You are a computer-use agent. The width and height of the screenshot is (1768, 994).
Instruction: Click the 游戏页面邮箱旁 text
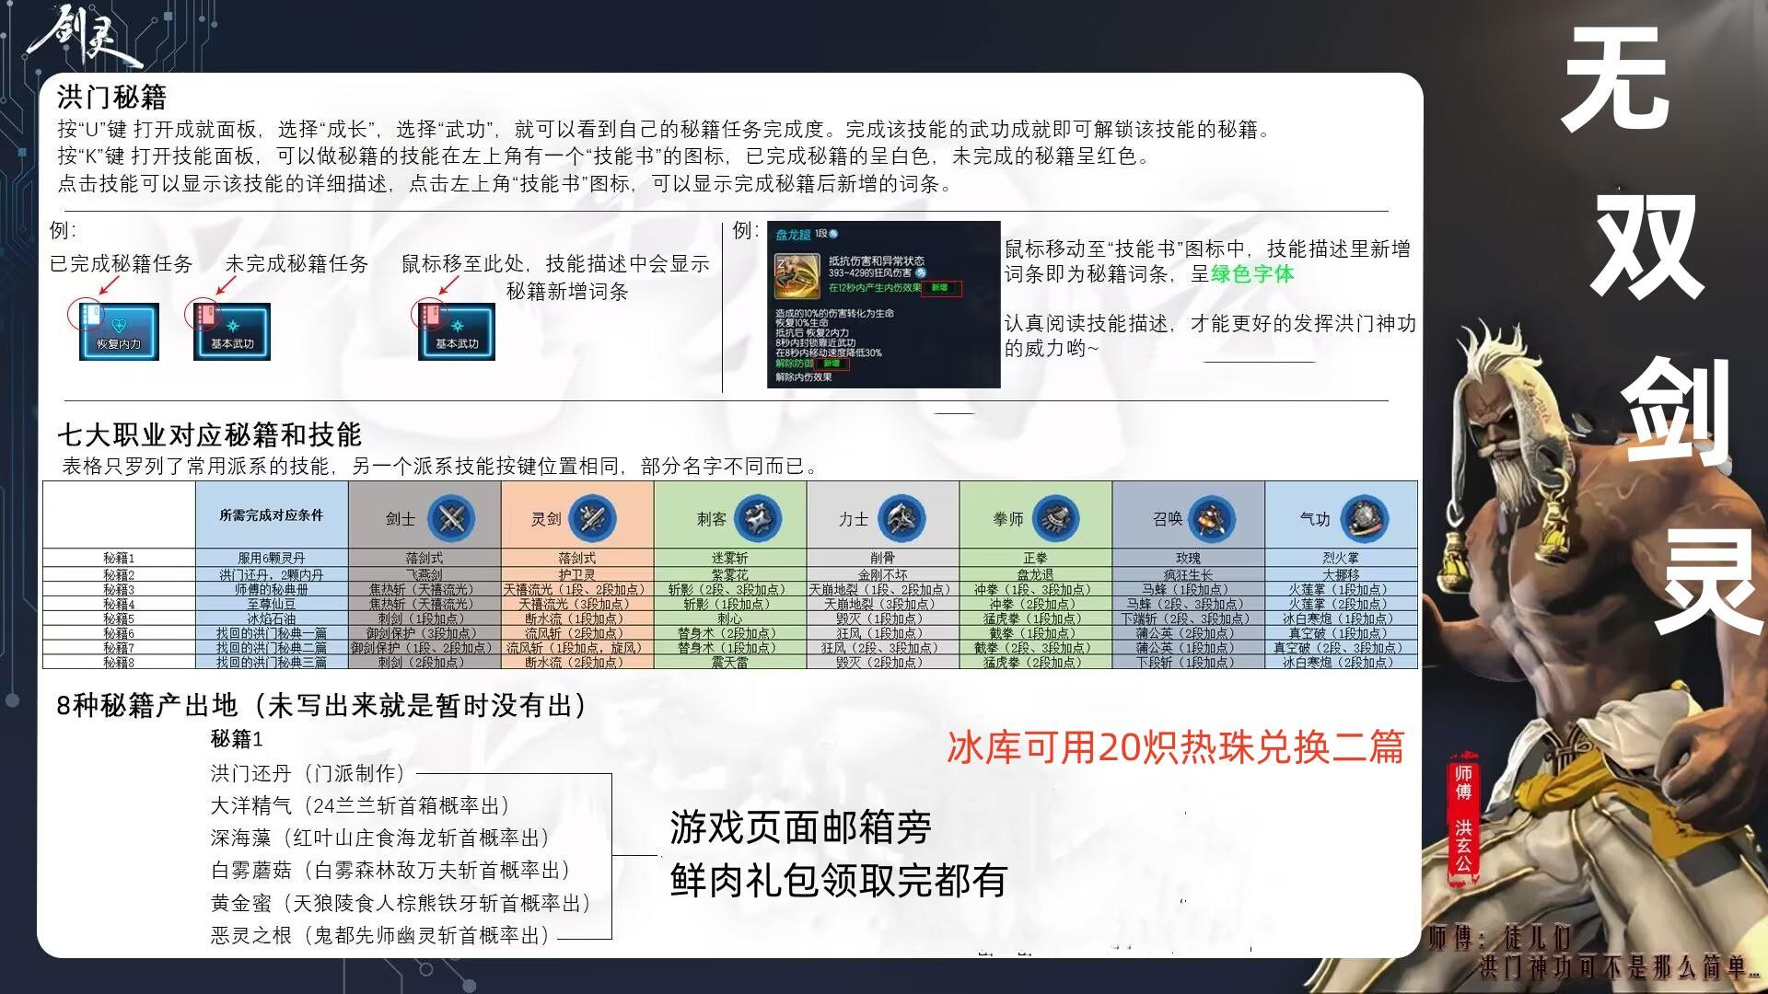(x=800, y=827)
